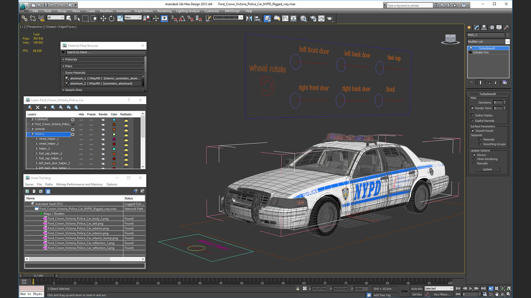
Task: Enable the Isoline Display checkbox
Action: (472, 115)
